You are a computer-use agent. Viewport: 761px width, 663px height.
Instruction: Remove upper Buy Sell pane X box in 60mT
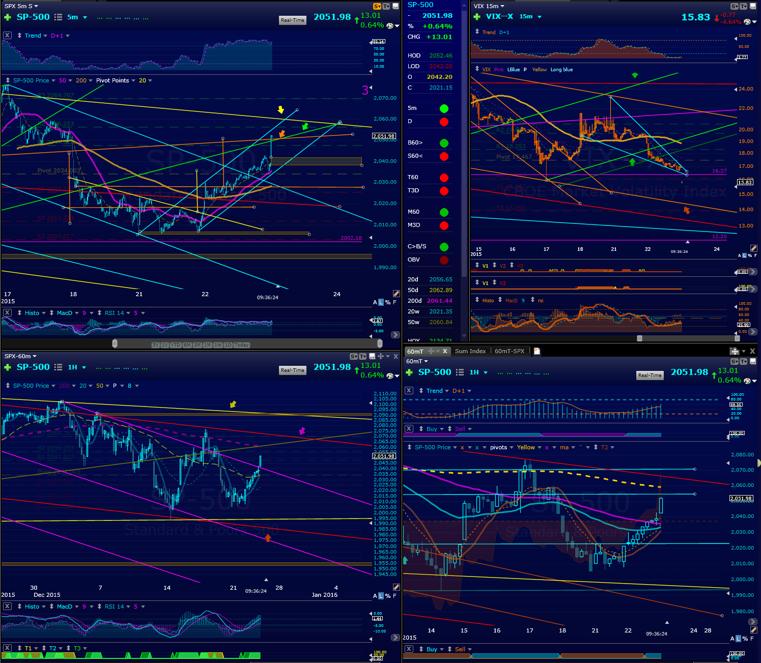pos(409,429)
